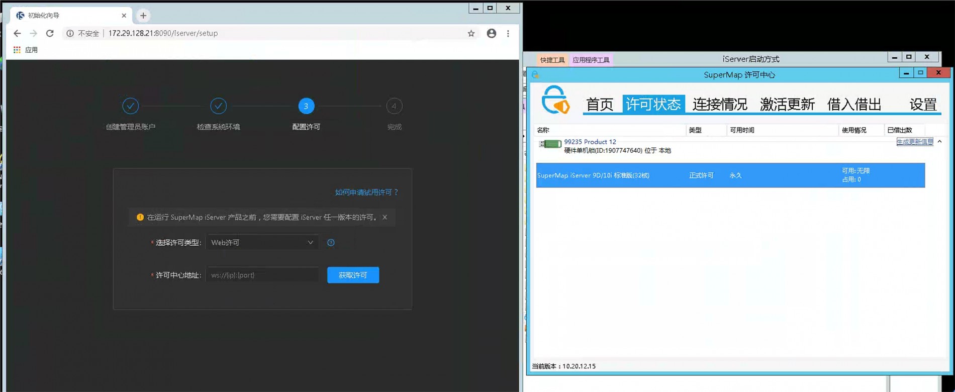Click the green hardware key icon

[x=550, y=144]
